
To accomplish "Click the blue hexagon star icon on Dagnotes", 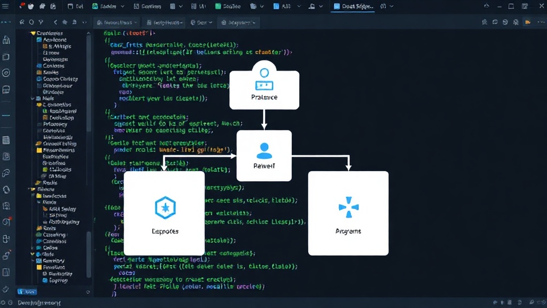I will 165,207.
